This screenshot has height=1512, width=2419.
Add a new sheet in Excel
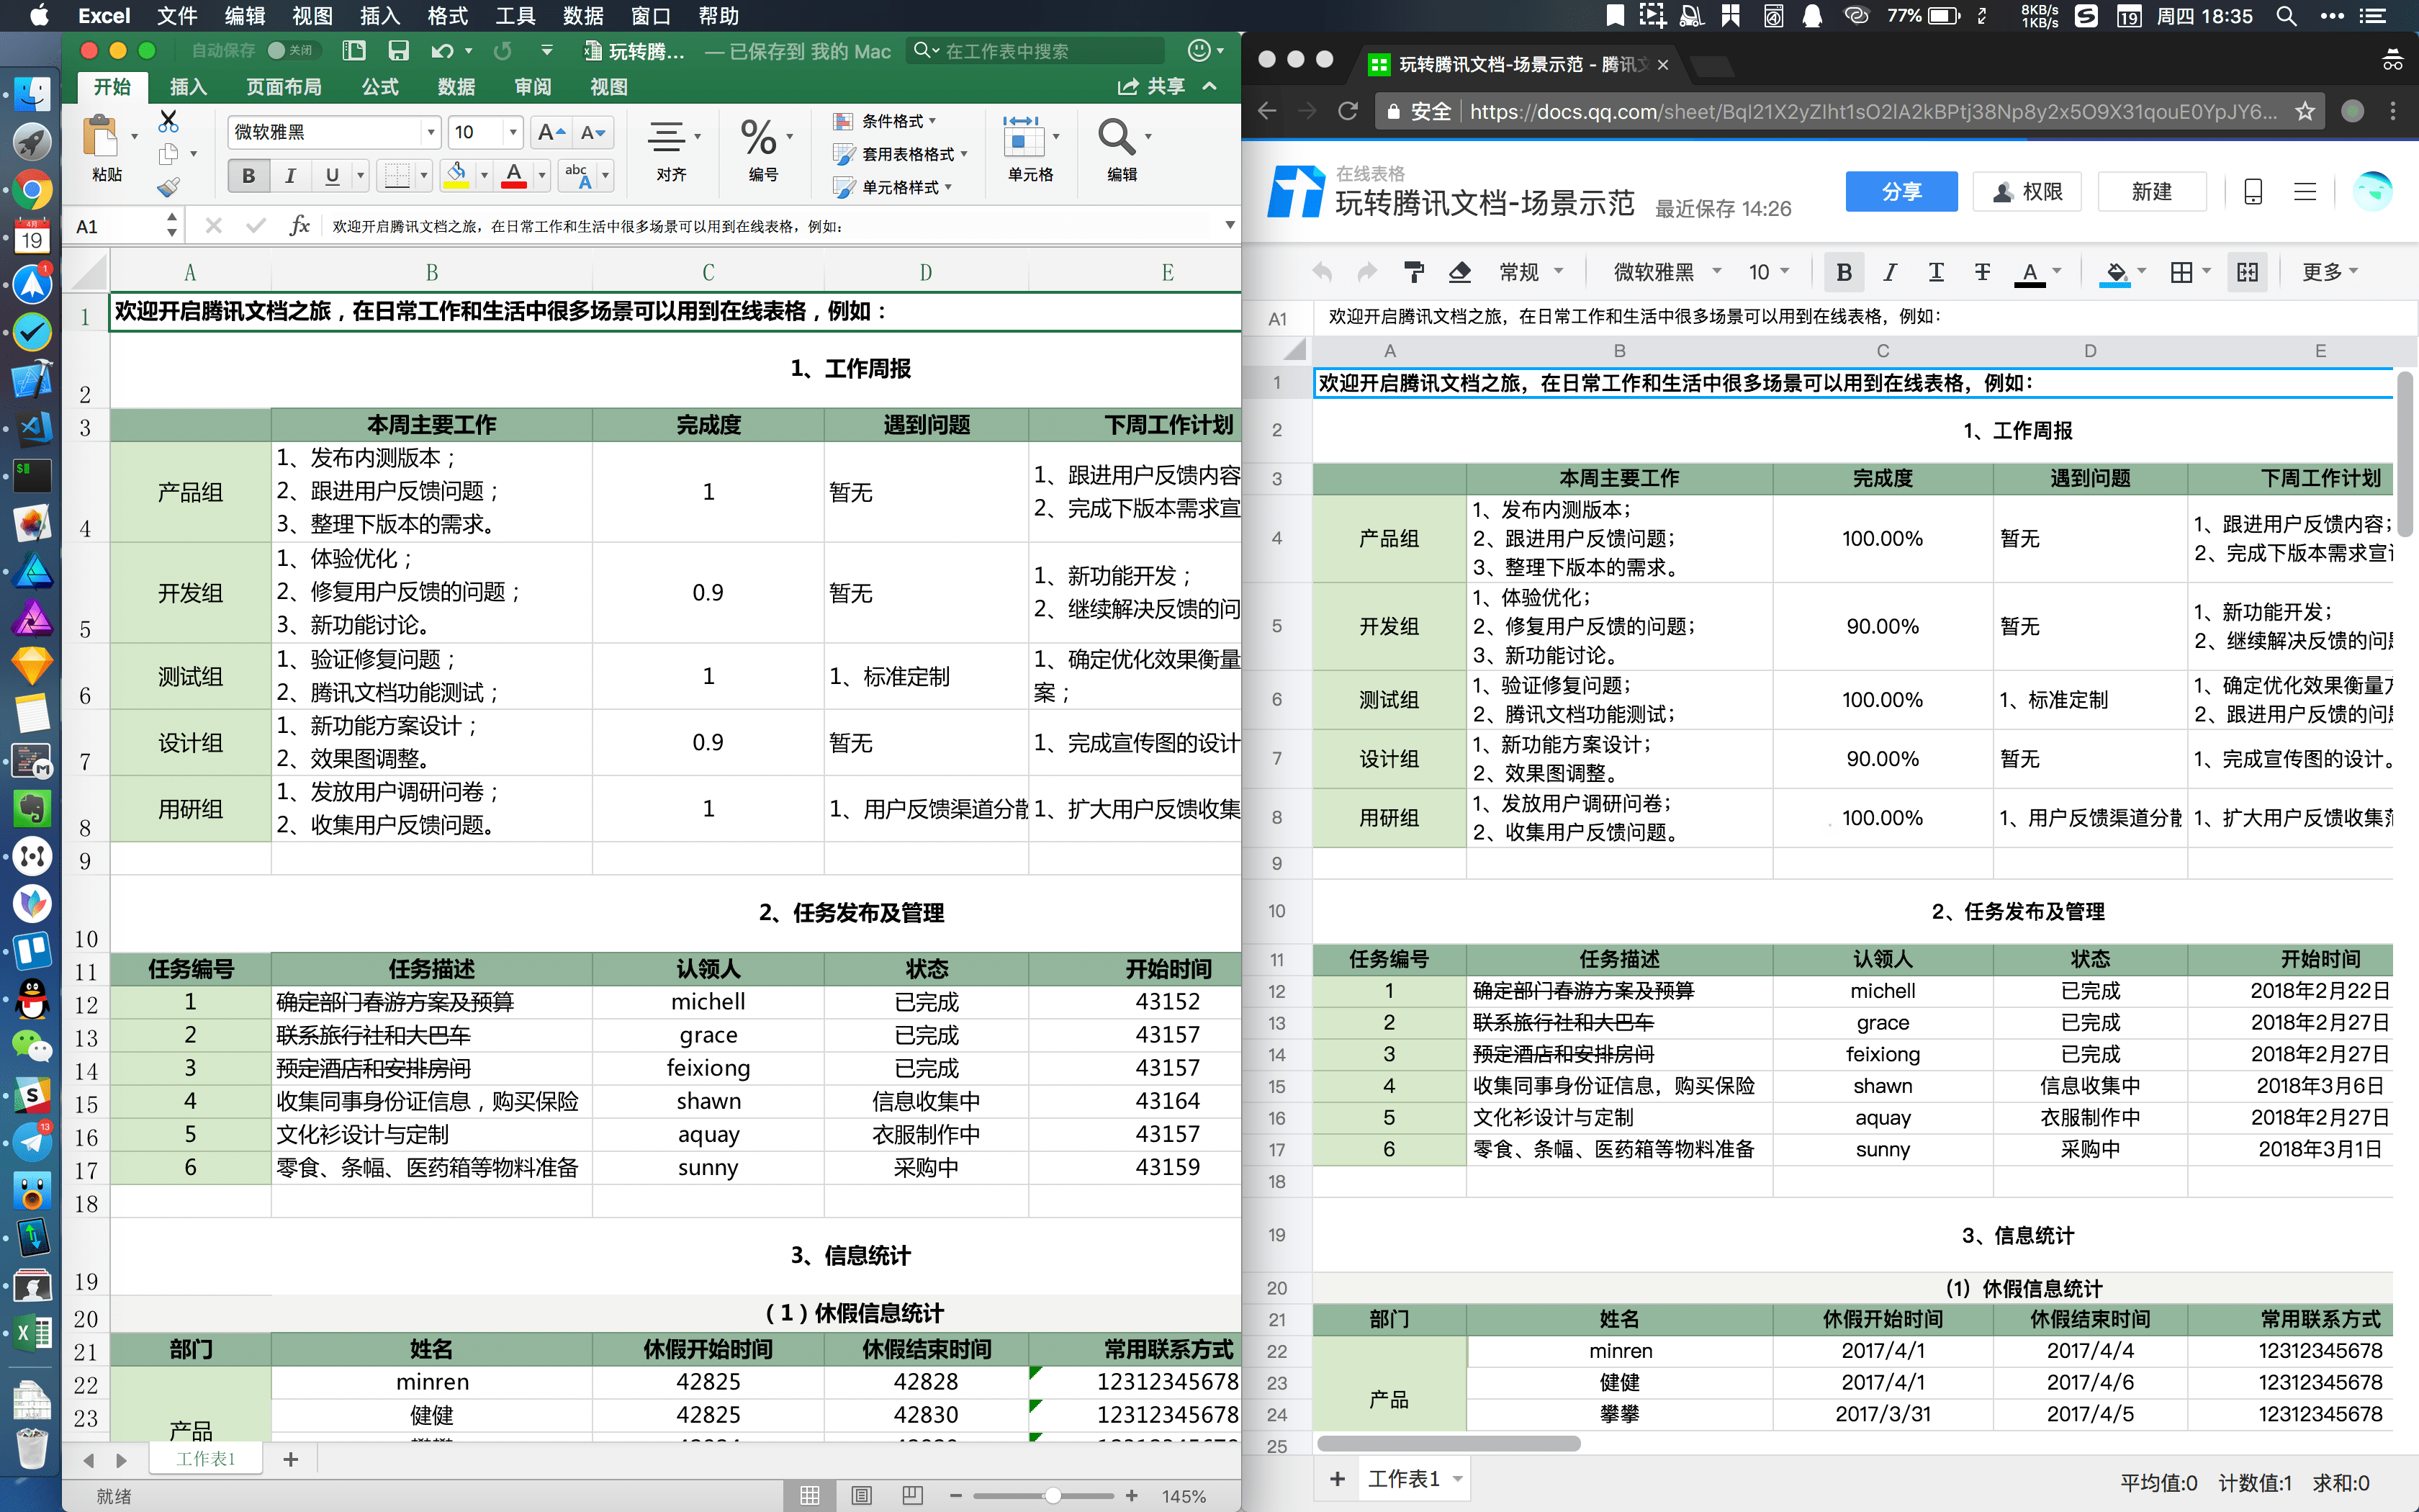click(x=291, y=1459)
